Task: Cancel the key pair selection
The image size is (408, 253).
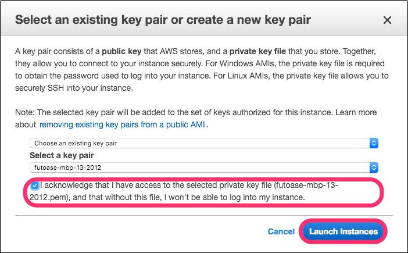Action: 281,231
